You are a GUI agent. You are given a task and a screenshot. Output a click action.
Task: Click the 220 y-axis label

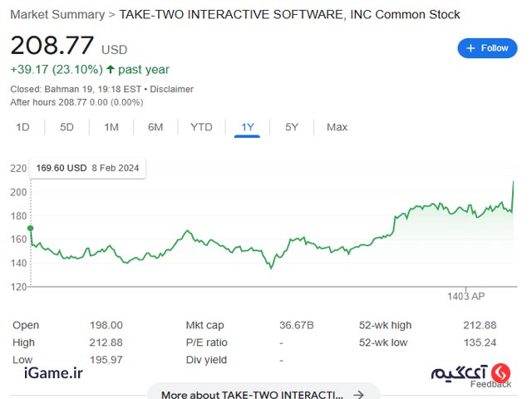pyautogui.click(x=18, y=168)
